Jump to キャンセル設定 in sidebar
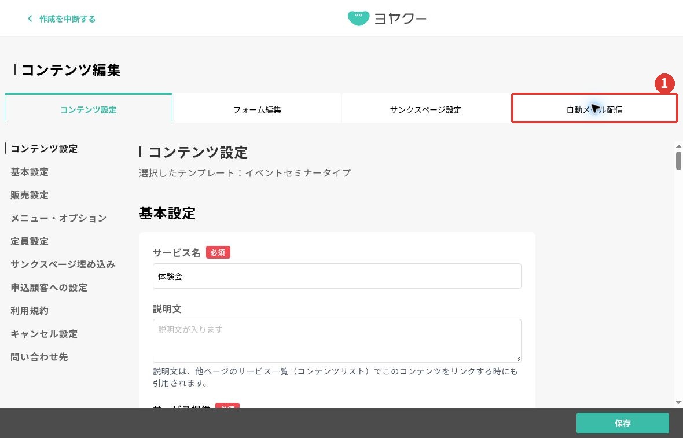Viewport: 683px width, 438px height. pos(44,333)
